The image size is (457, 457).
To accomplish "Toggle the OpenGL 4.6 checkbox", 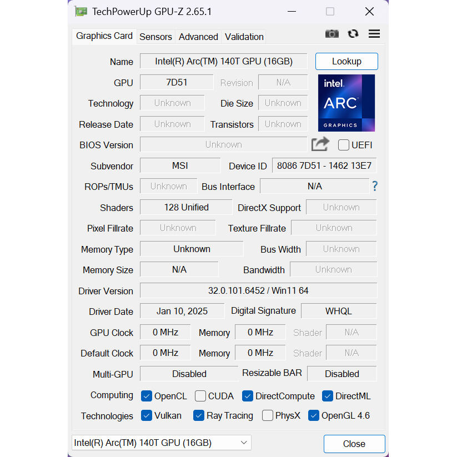I will pos(313,415).
